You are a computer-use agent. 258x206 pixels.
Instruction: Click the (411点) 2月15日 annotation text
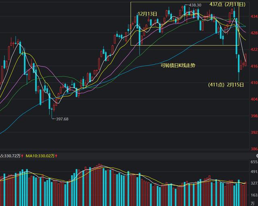226,84
